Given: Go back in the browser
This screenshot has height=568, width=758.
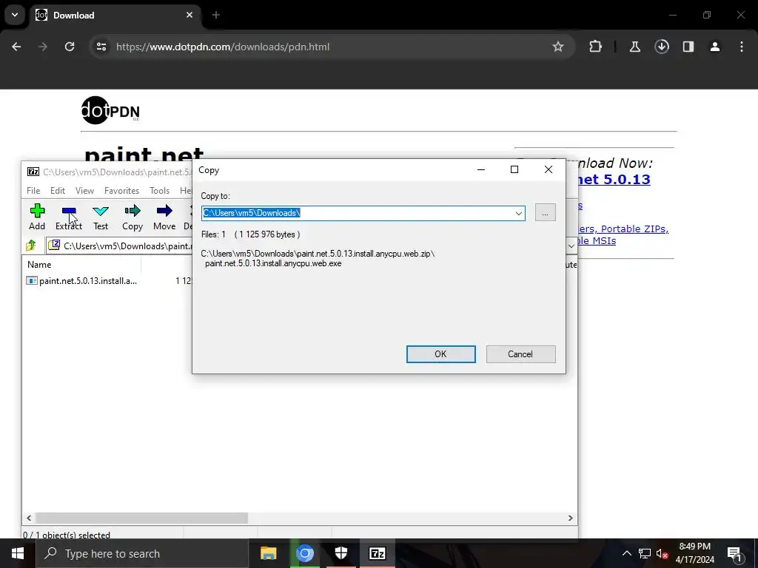Looking at the screenshot, I should (x=16, y=47).
